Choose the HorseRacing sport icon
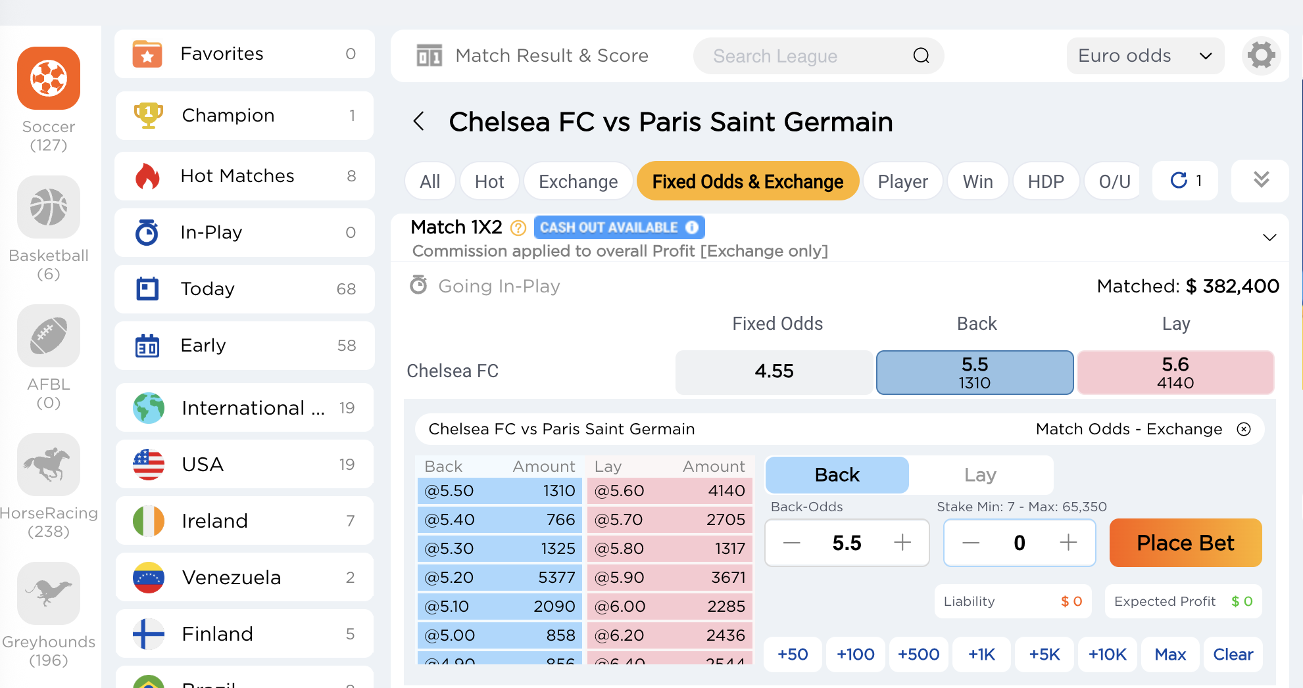Viewport: 1303px width, 688px height. (x=49, y=465)
